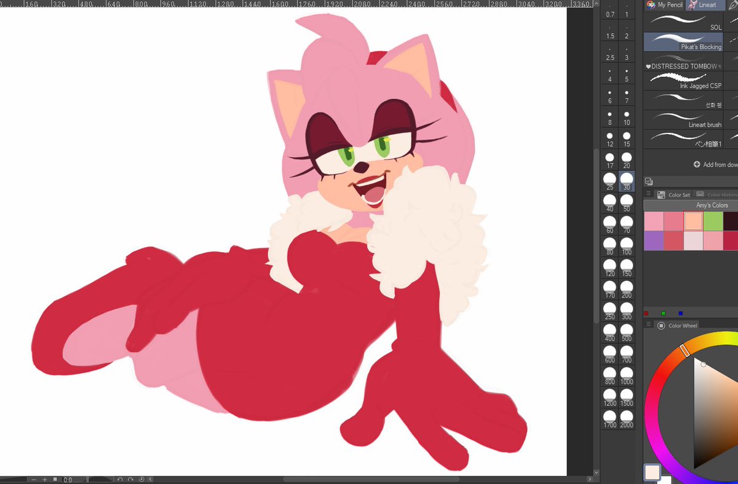The width and height of the screenshot is (738, 484).
Task: Pick the dark maroon swatch in Amy's Colors
Action: pos(731,221)
